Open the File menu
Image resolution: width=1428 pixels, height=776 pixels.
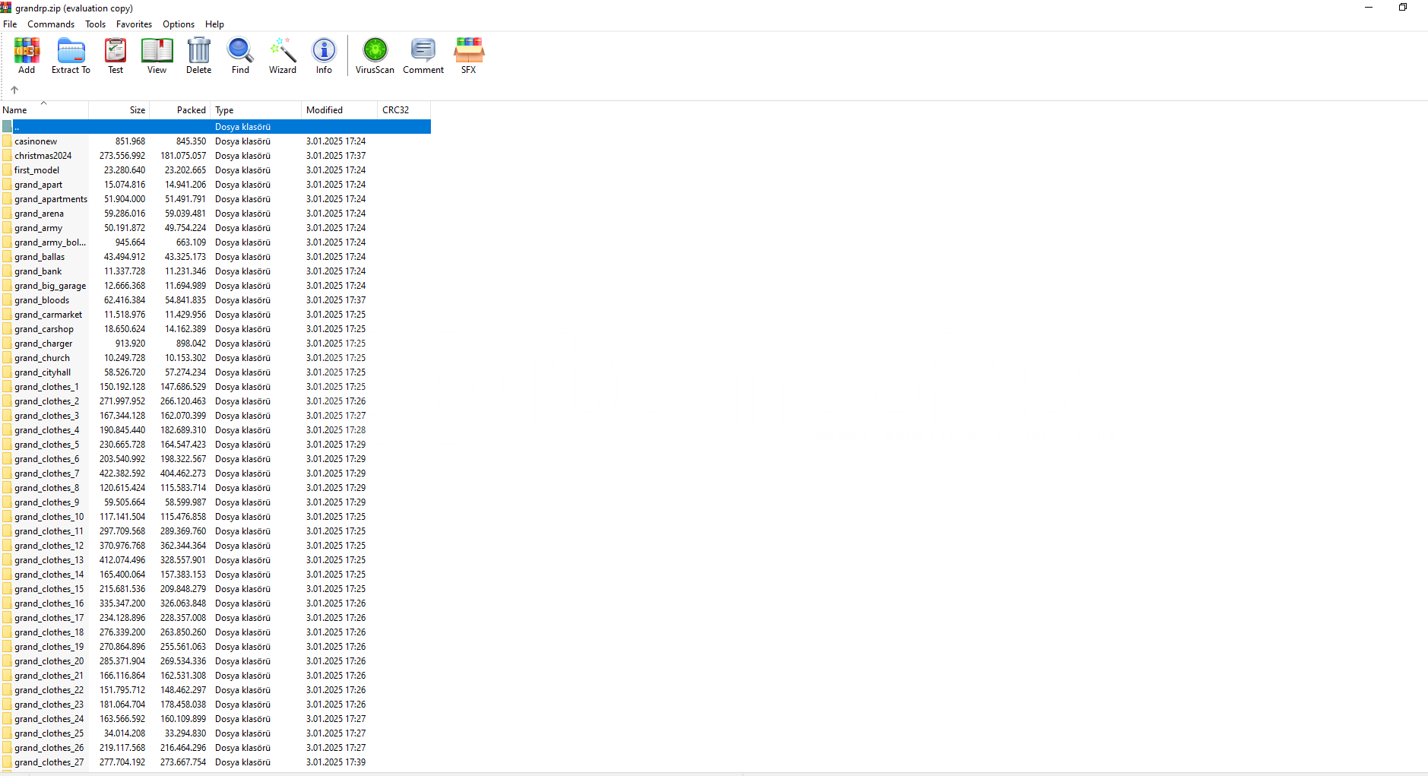tap(10, 24)
